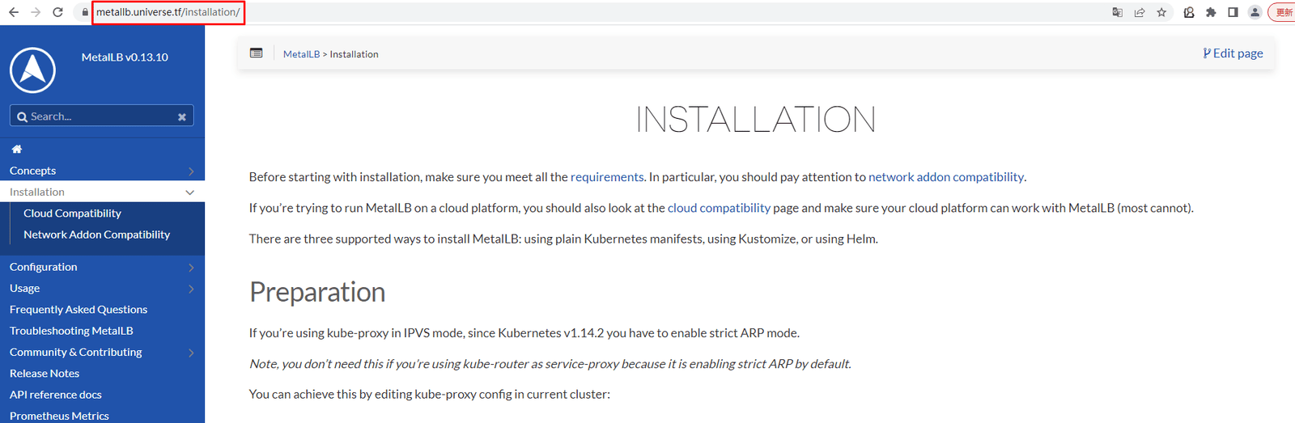Open the browser extensions puzzle icon
The height and width of the screenshot is (423, 1295).
click(1211, 12)
